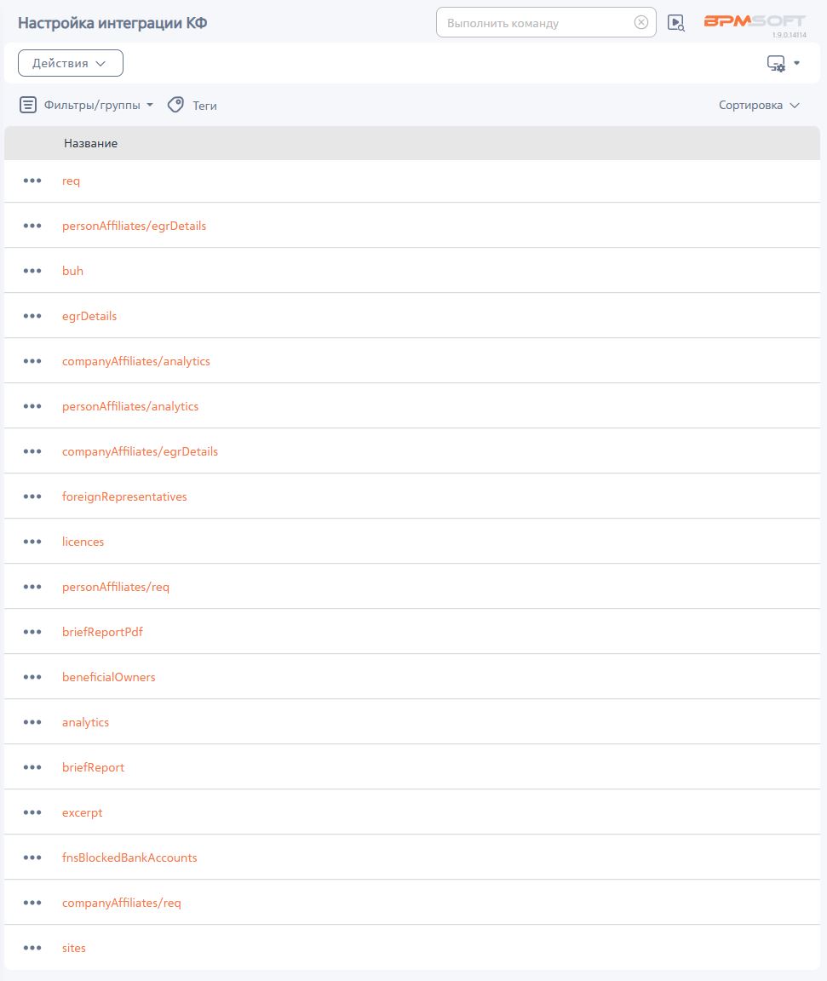This screenshot has width=827, height=981.
Task: Open the req record link
Action: point(71,181)
